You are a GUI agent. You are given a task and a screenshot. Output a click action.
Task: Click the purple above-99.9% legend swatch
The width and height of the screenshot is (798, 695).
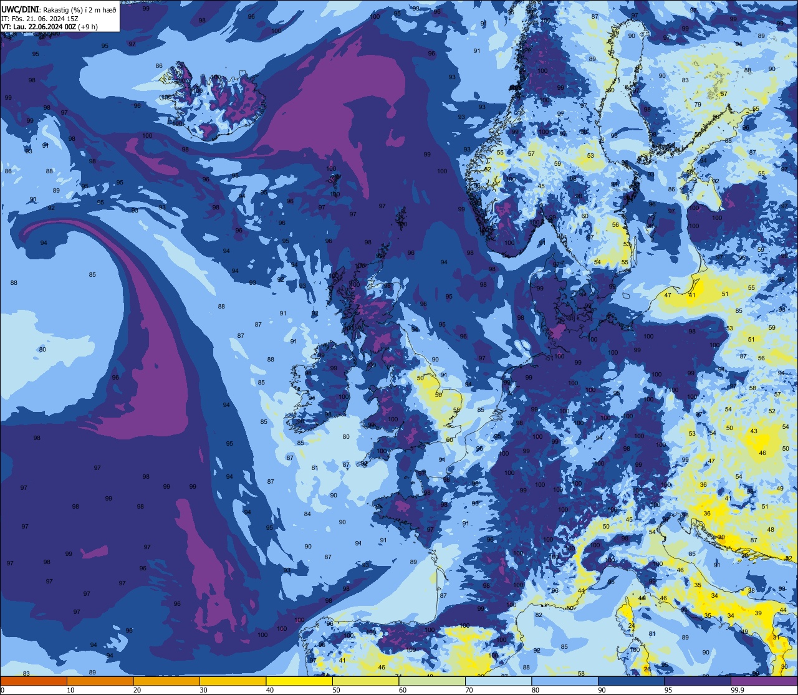pyautogui.click(x=764, y=681)
